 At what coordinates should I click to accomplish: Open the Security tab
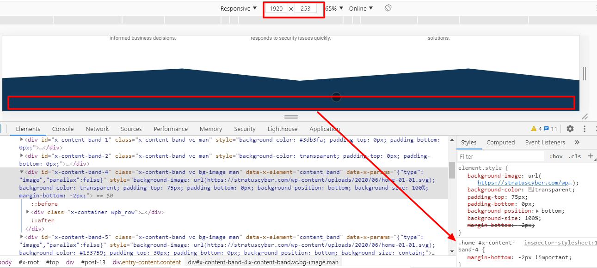click(245, 129)
